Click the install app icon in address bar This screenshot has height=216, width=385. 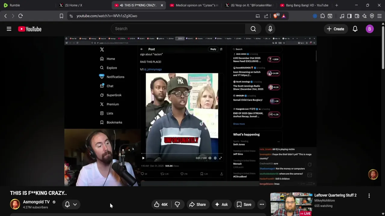(x=258, y=16)
